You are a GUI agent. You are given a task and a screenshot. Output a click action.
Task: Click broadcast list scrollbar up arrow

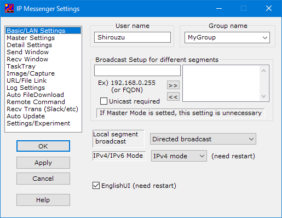263,71
